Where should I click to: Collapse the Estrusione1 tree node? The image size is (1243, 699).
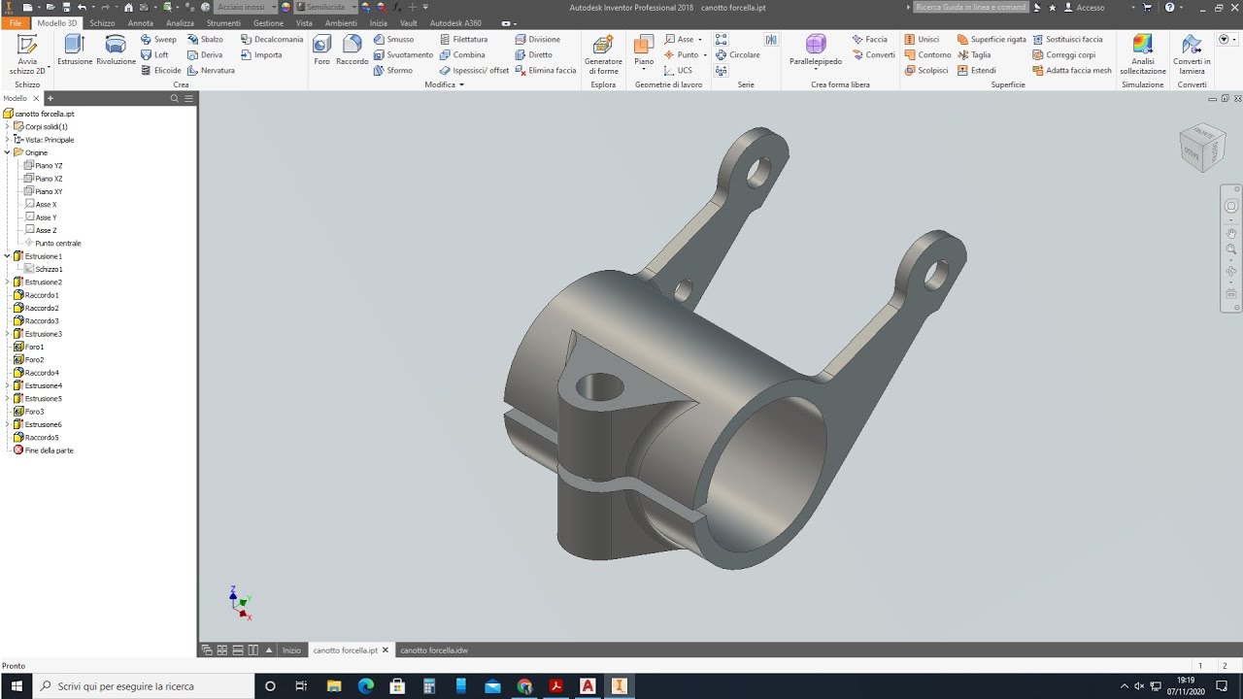click(7, 256)
